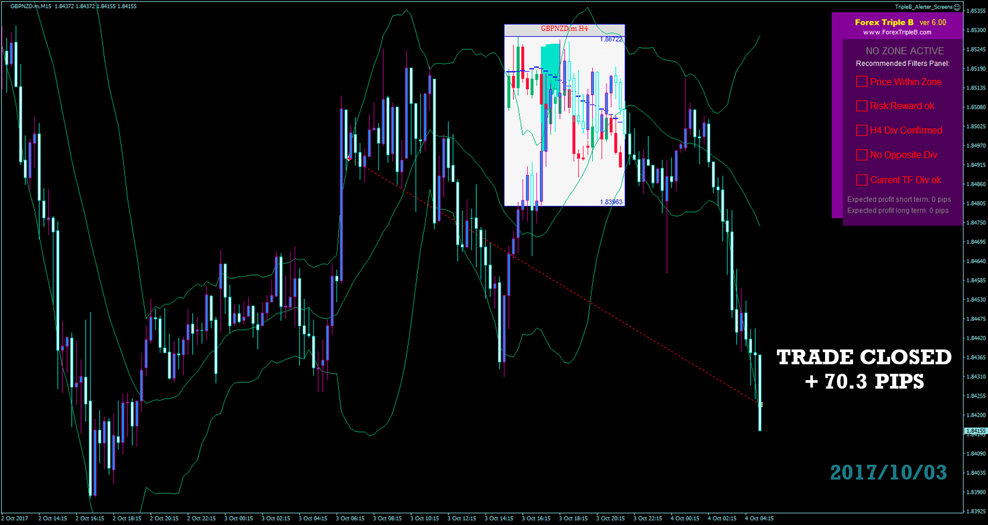The width and height of the screenshot is (988, 525).
Task: Click the TRADE CLOSED + 70.3 PIPS label
Action: (x=864, y=369)
